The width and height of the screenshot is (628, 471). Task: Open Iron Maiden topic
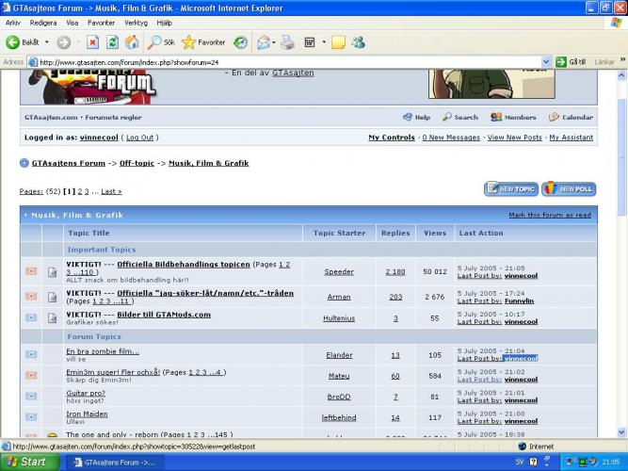(87, 414)
